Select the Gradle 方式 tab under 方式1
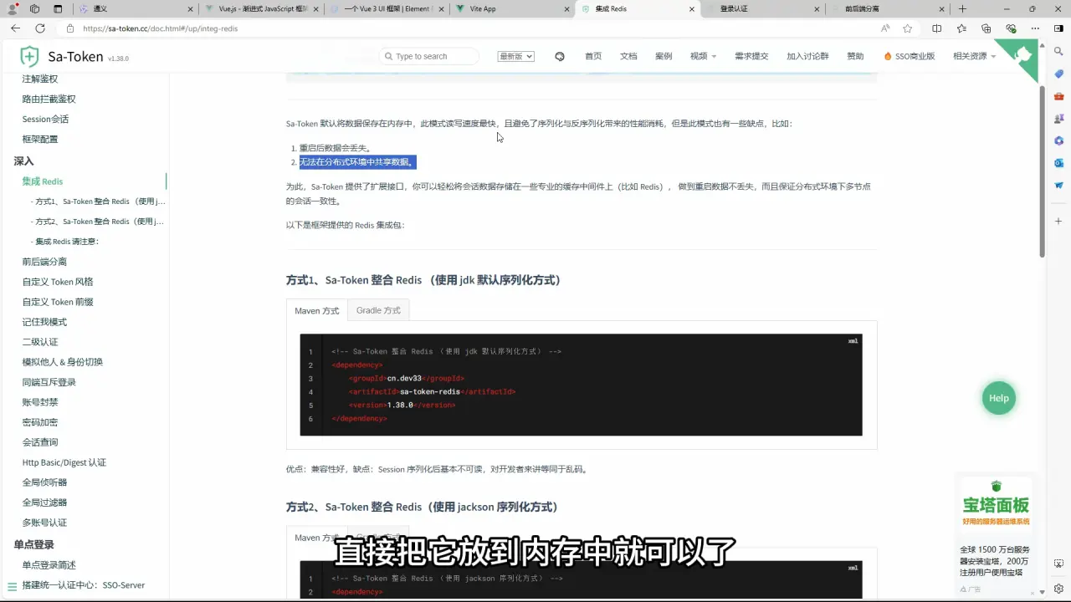This screenshot has width=1071, height=602. click(x=378, y=310)
